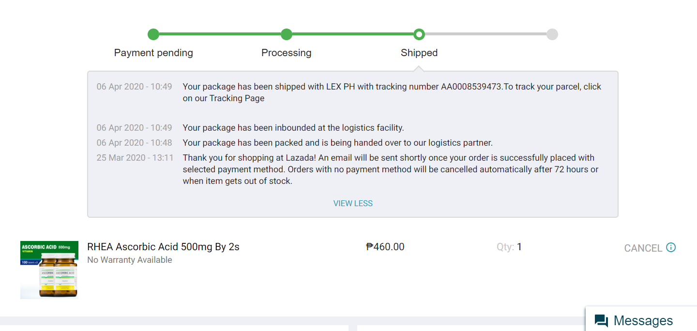697x331 pixels.
Task: Click the info icon beside CANCEL
Action: 671,247
